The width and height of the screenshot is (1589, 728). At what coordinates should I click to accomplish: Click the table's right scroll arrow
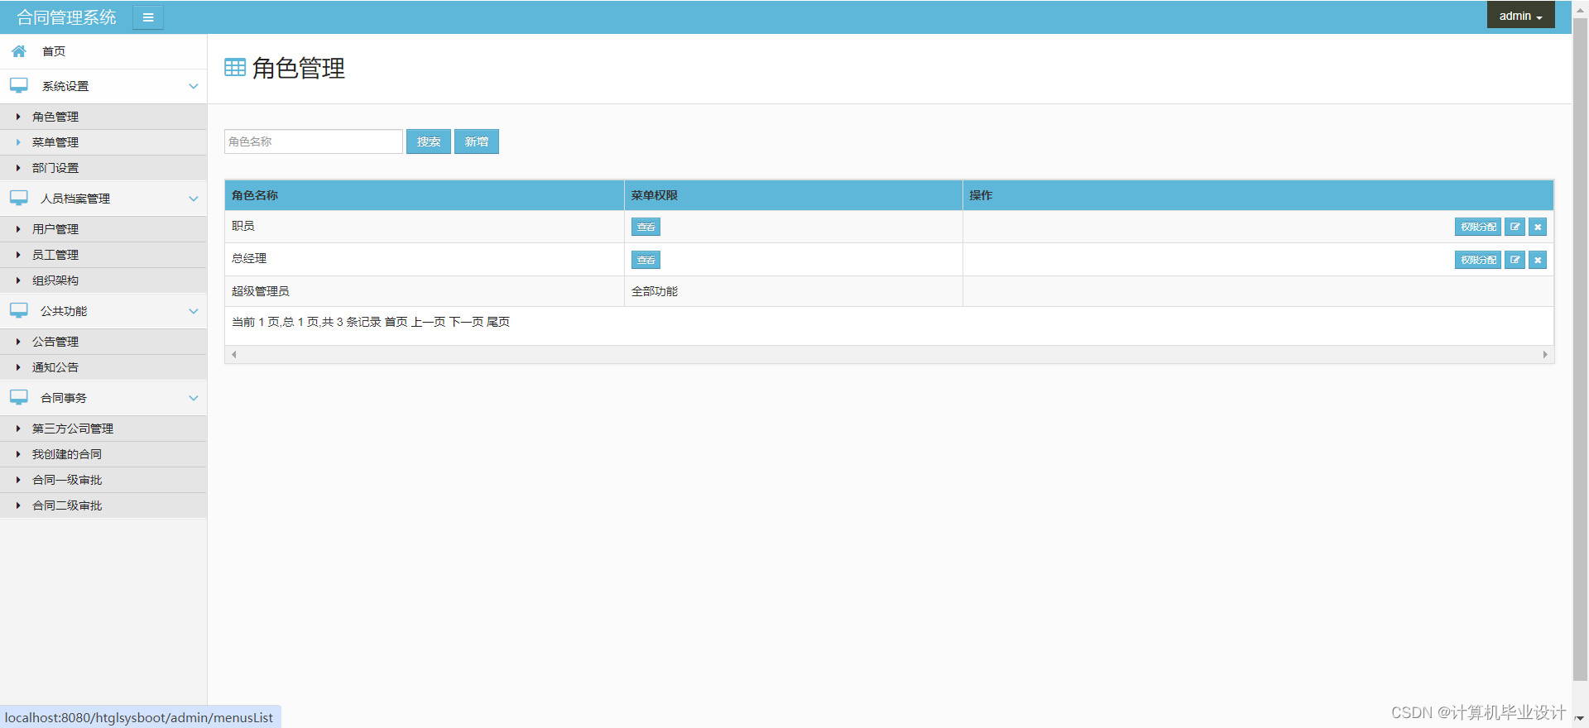[x=1545, y=354]
